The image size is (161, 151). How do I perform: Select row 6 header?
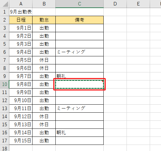click(5, 52)
